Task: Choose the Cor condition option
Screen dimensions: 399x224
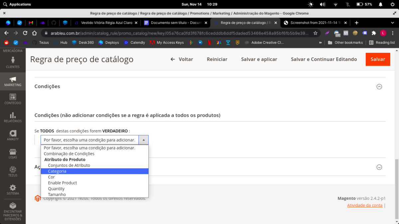Action: pyautogui.click(x=95, y=177)
